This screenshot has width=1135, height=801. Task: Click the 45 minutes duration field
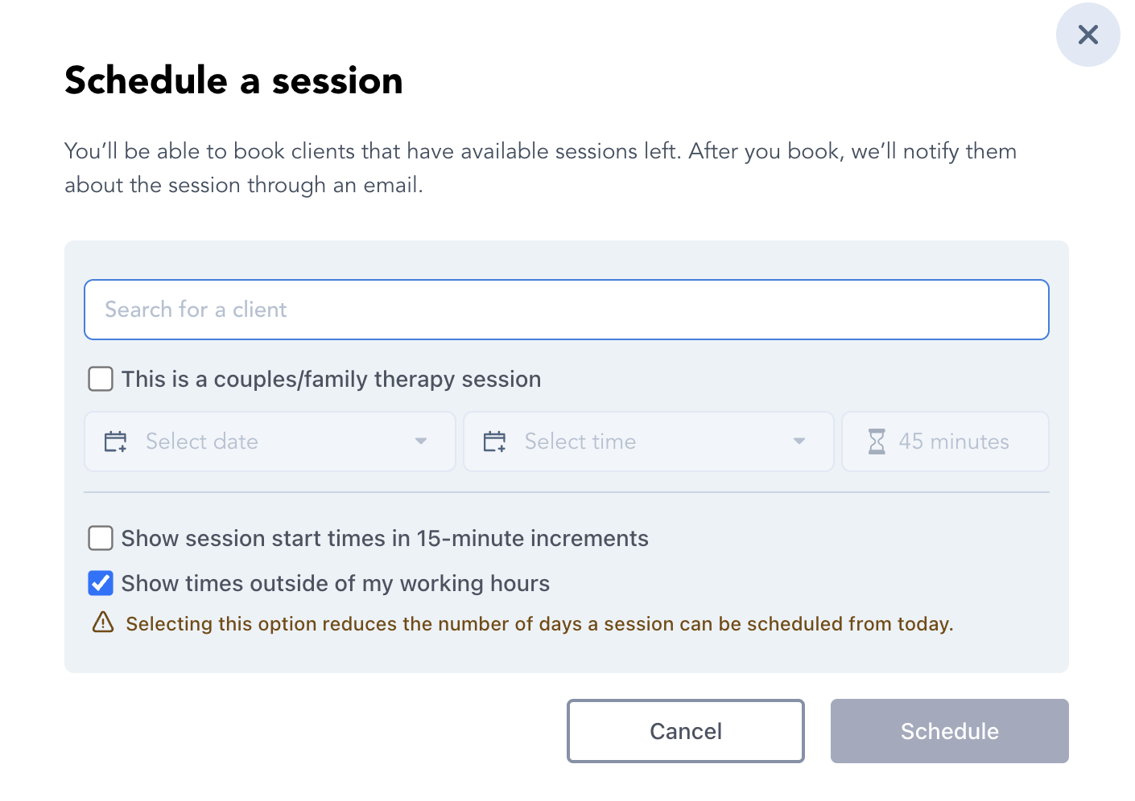954,442
